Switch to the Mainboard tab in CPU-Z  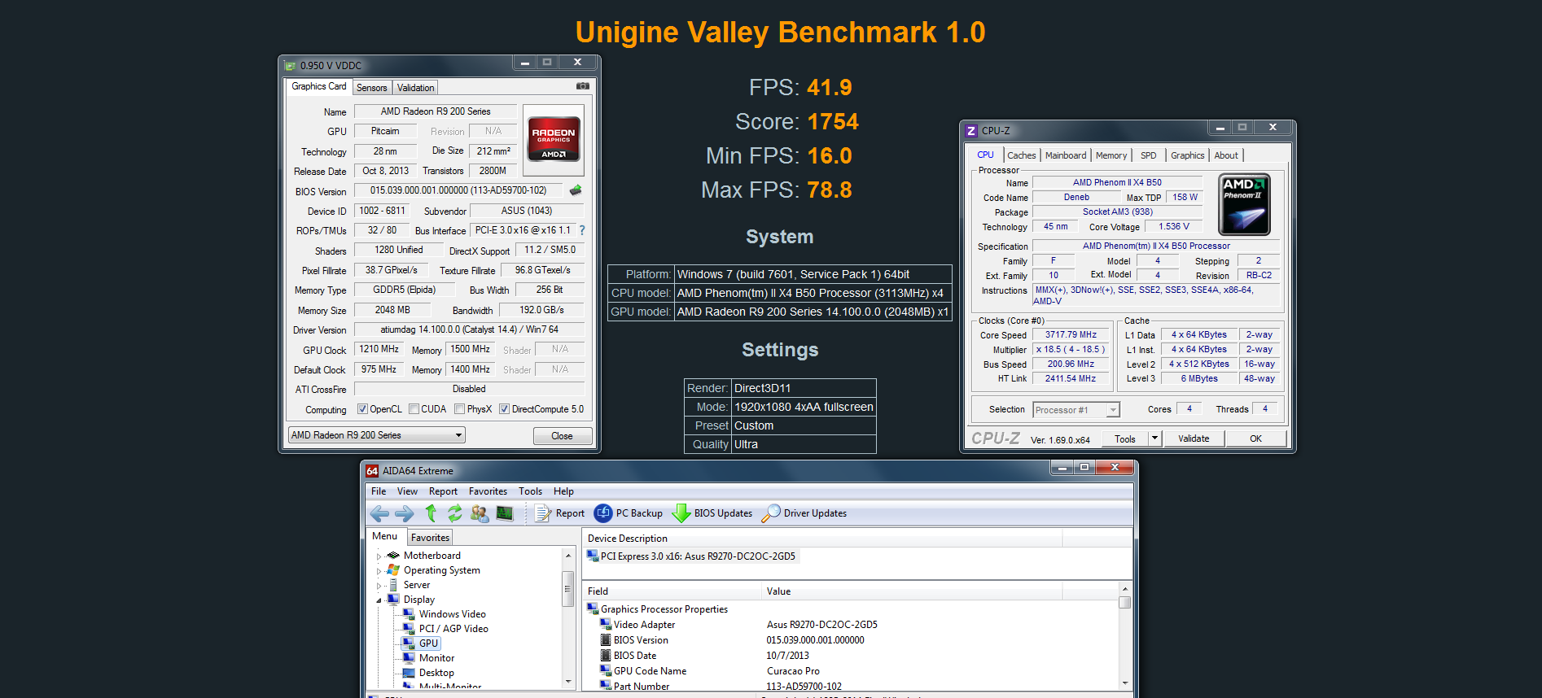click(1066, 155)
